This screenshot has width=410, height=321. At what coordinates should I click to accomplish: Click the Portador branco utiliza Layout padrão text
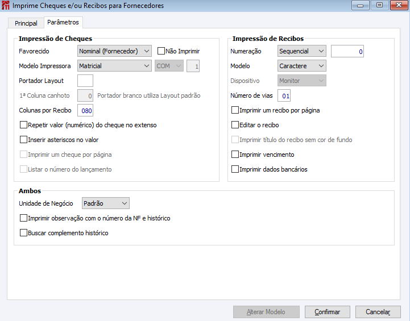click(x=149, y=95)
